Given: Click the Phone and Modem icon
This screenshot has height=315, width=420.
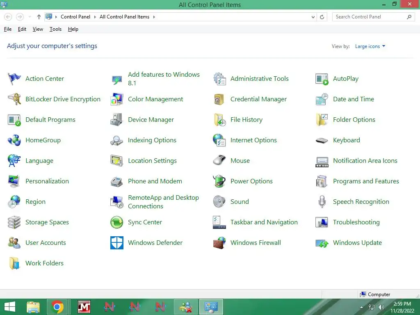Looking at the screenshot, I should 117,181.
